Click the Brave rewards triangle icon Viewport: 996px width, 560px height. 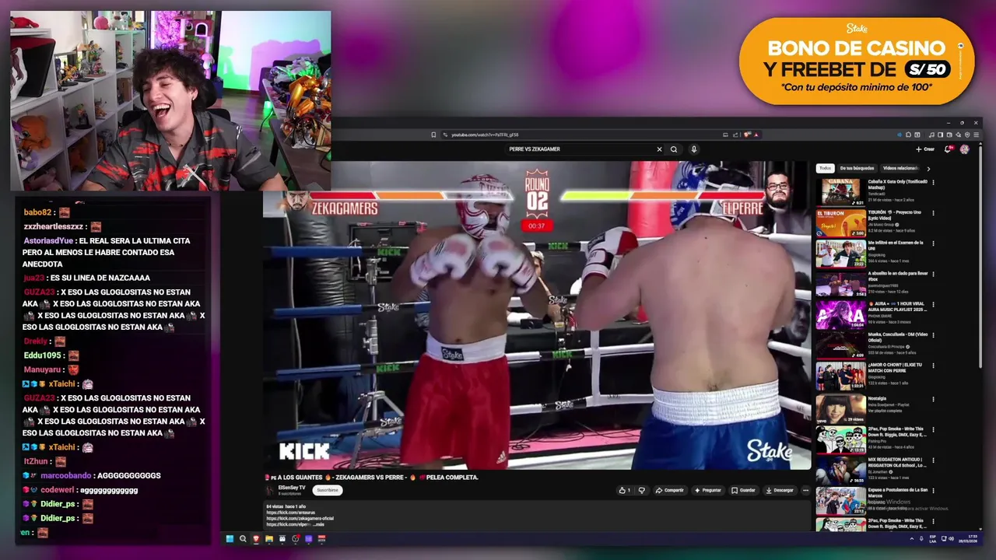point(756,135)
